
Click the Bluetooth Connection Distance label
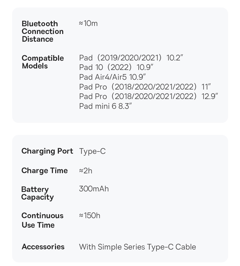click(x=43, y=31)
